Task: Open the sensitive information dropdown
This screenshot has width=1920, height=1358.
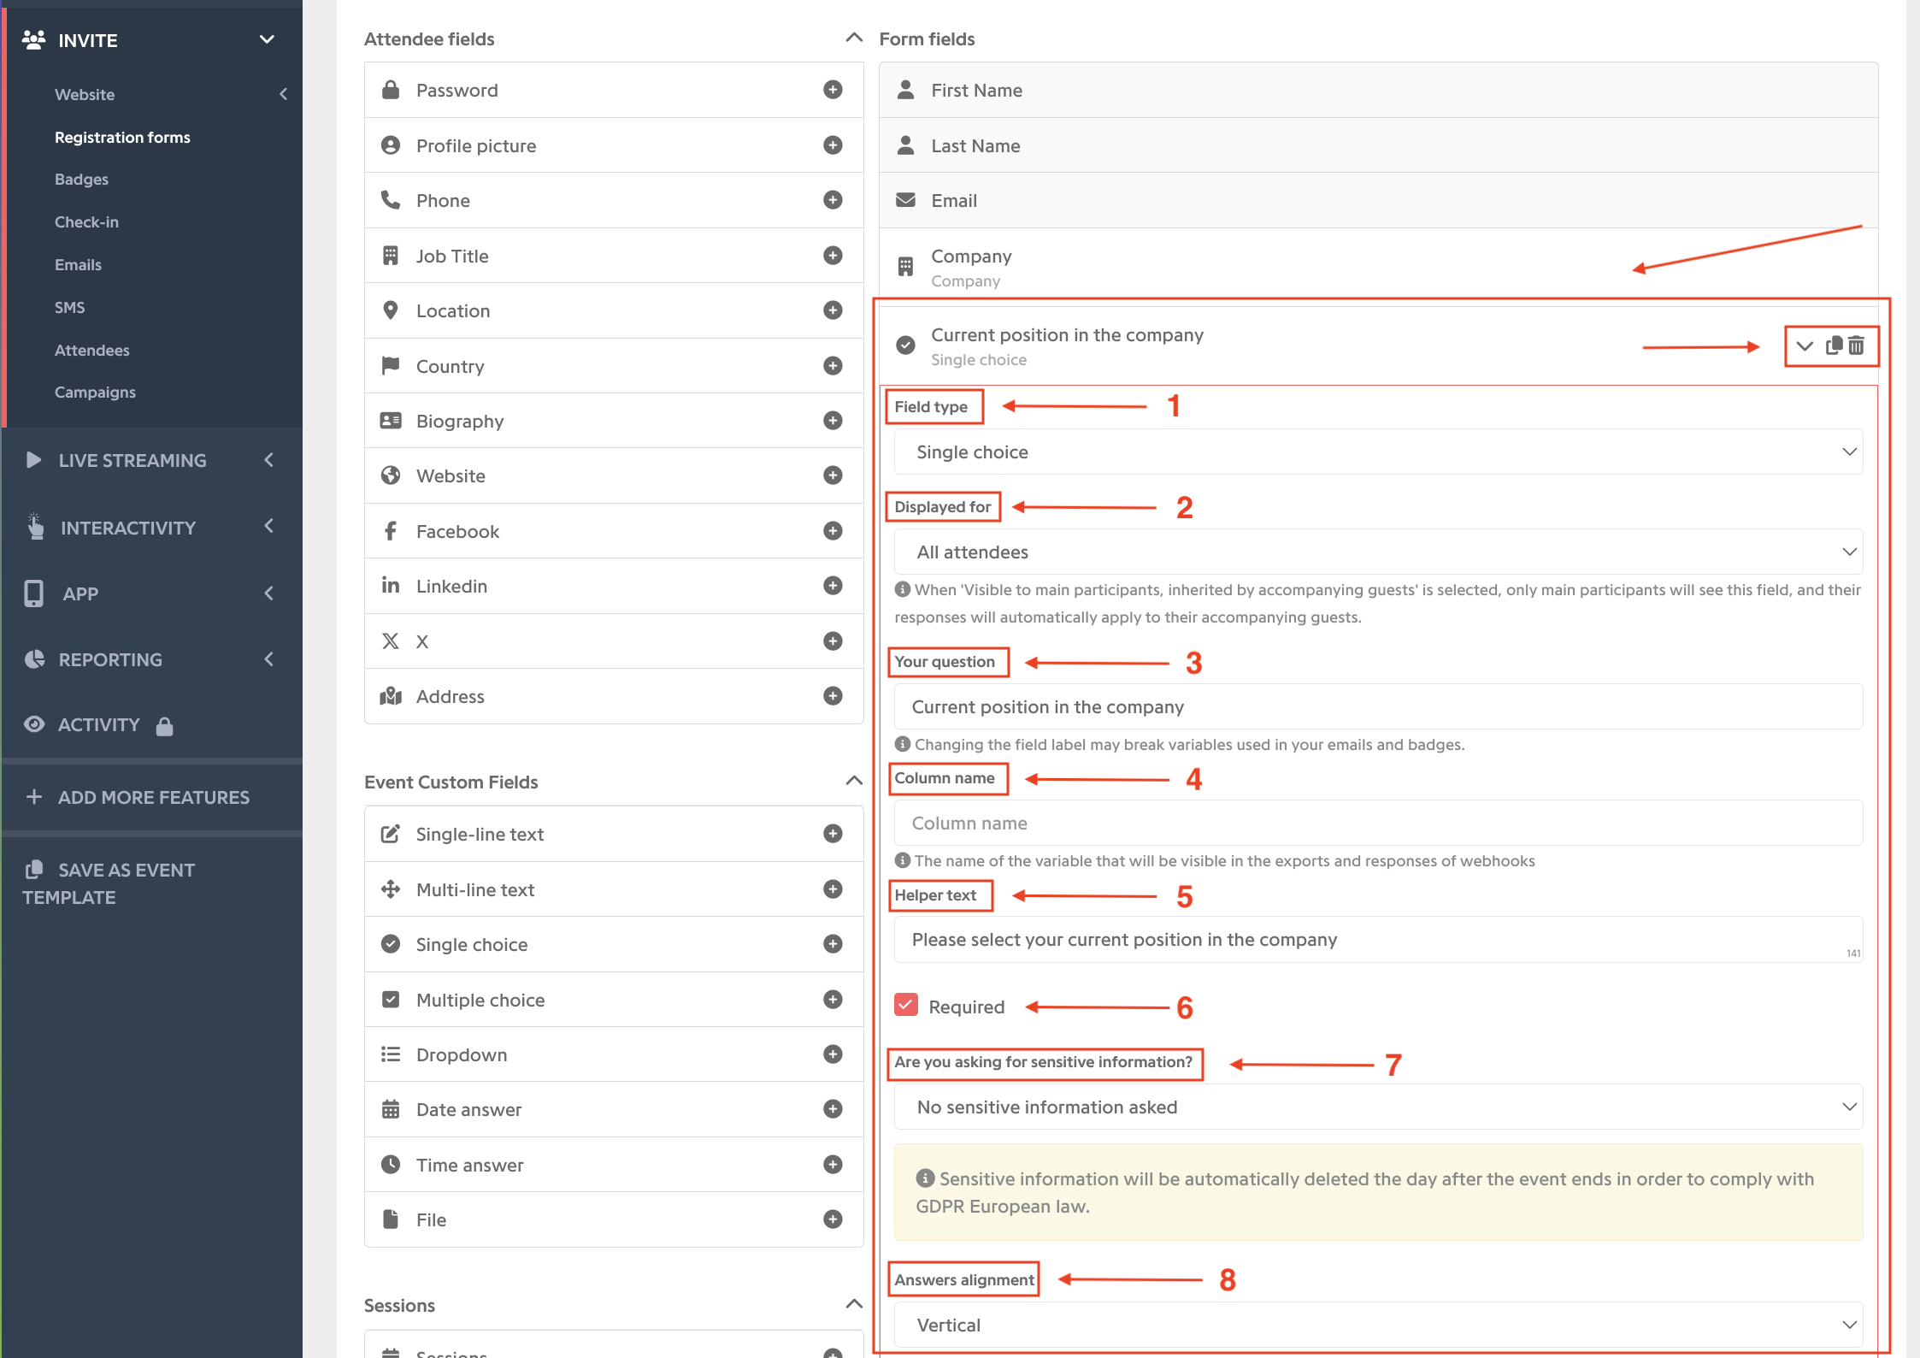Action: click(1378, 1107)
